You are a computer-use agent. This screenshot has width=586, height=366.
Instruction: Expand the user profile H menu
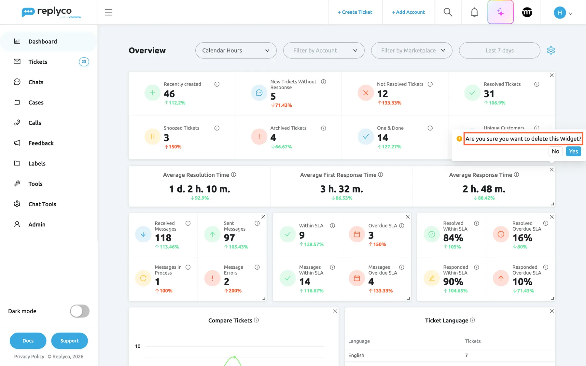tap(563, 13)
